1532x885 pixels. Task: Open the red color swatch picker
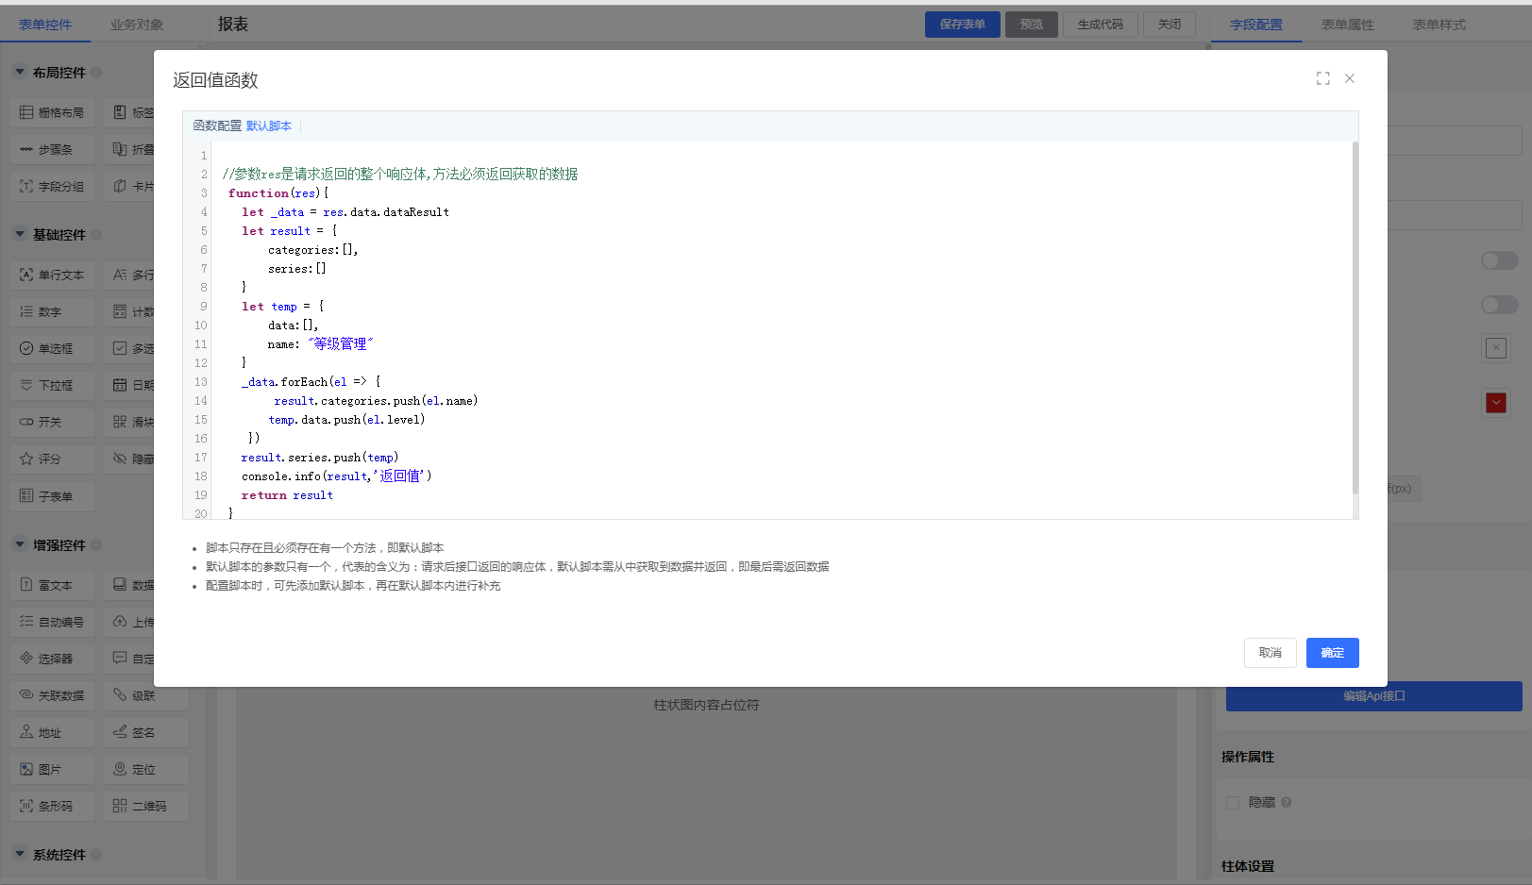tap(1496, 403)
